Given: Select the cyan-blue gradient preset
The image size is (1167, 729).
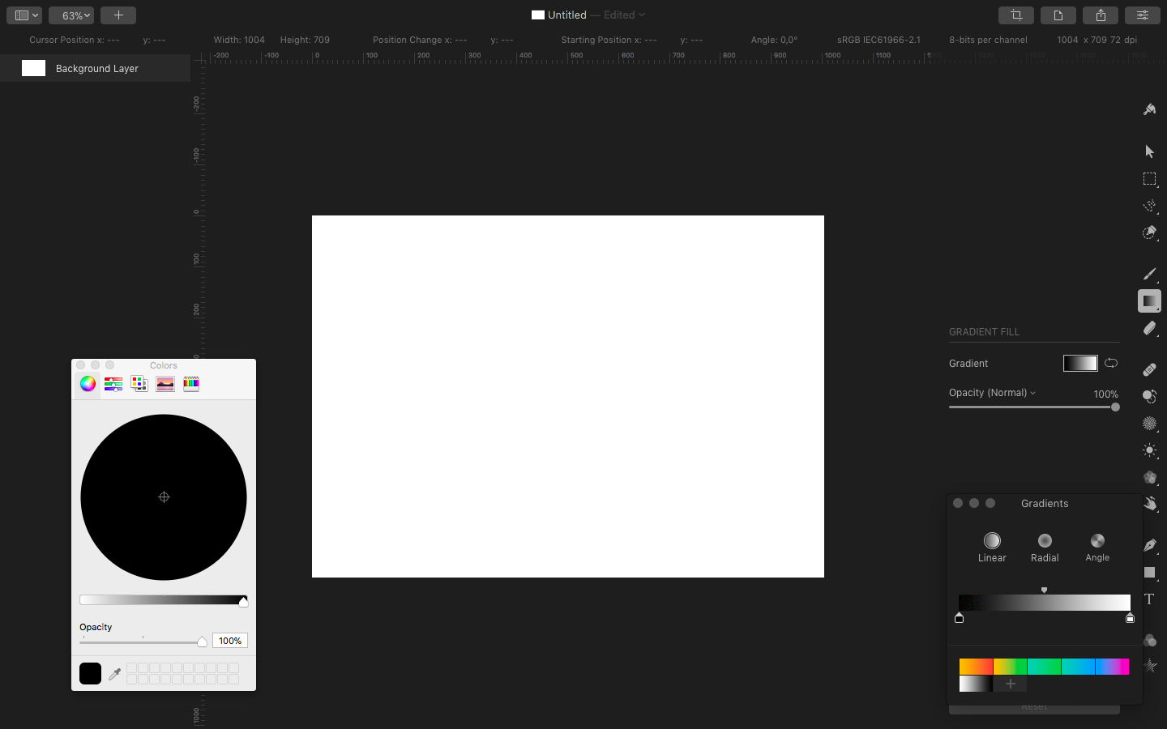Looking at the screenshot, I should (1078, 667).
